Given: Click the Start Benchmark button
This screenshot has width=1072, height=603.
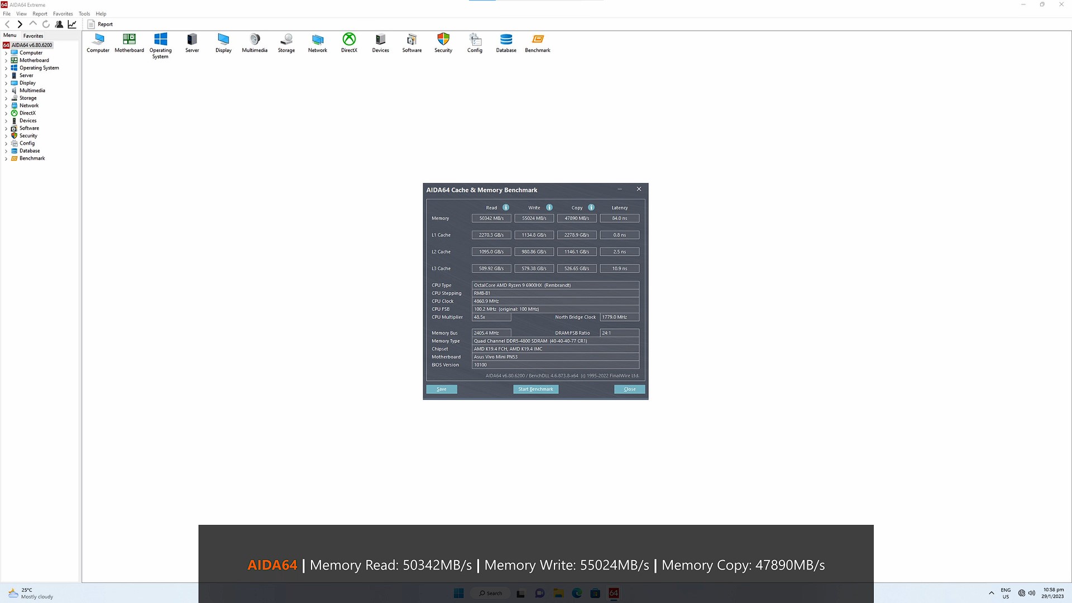Looking at the screenshot, I should tap(535, 389).
